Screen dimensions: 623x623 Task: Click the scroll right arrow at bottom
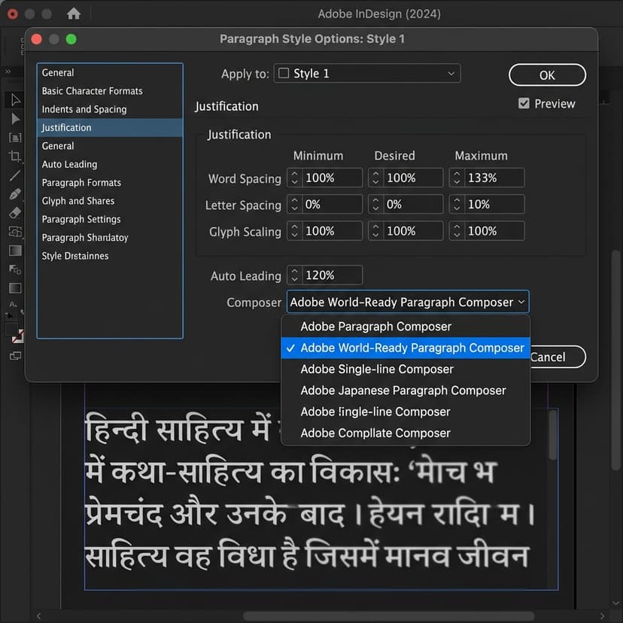[603, 615]
